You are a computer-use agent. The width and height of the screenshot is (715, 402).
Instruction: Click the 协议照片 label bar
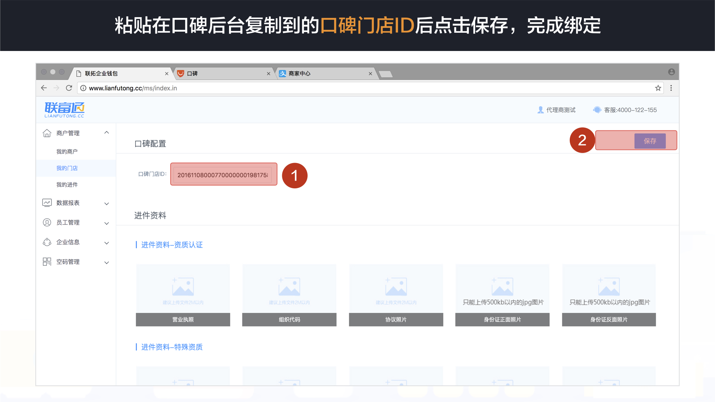click(396, 320)
